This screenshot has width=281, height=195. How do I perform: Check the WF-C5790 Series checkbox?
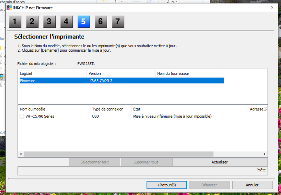[x=22, y=116]
